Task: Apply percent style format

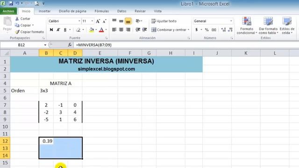Action: coord(206,30)
